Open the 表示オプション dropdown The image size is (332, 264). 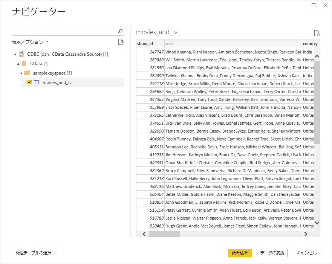(x=30, y=42)
